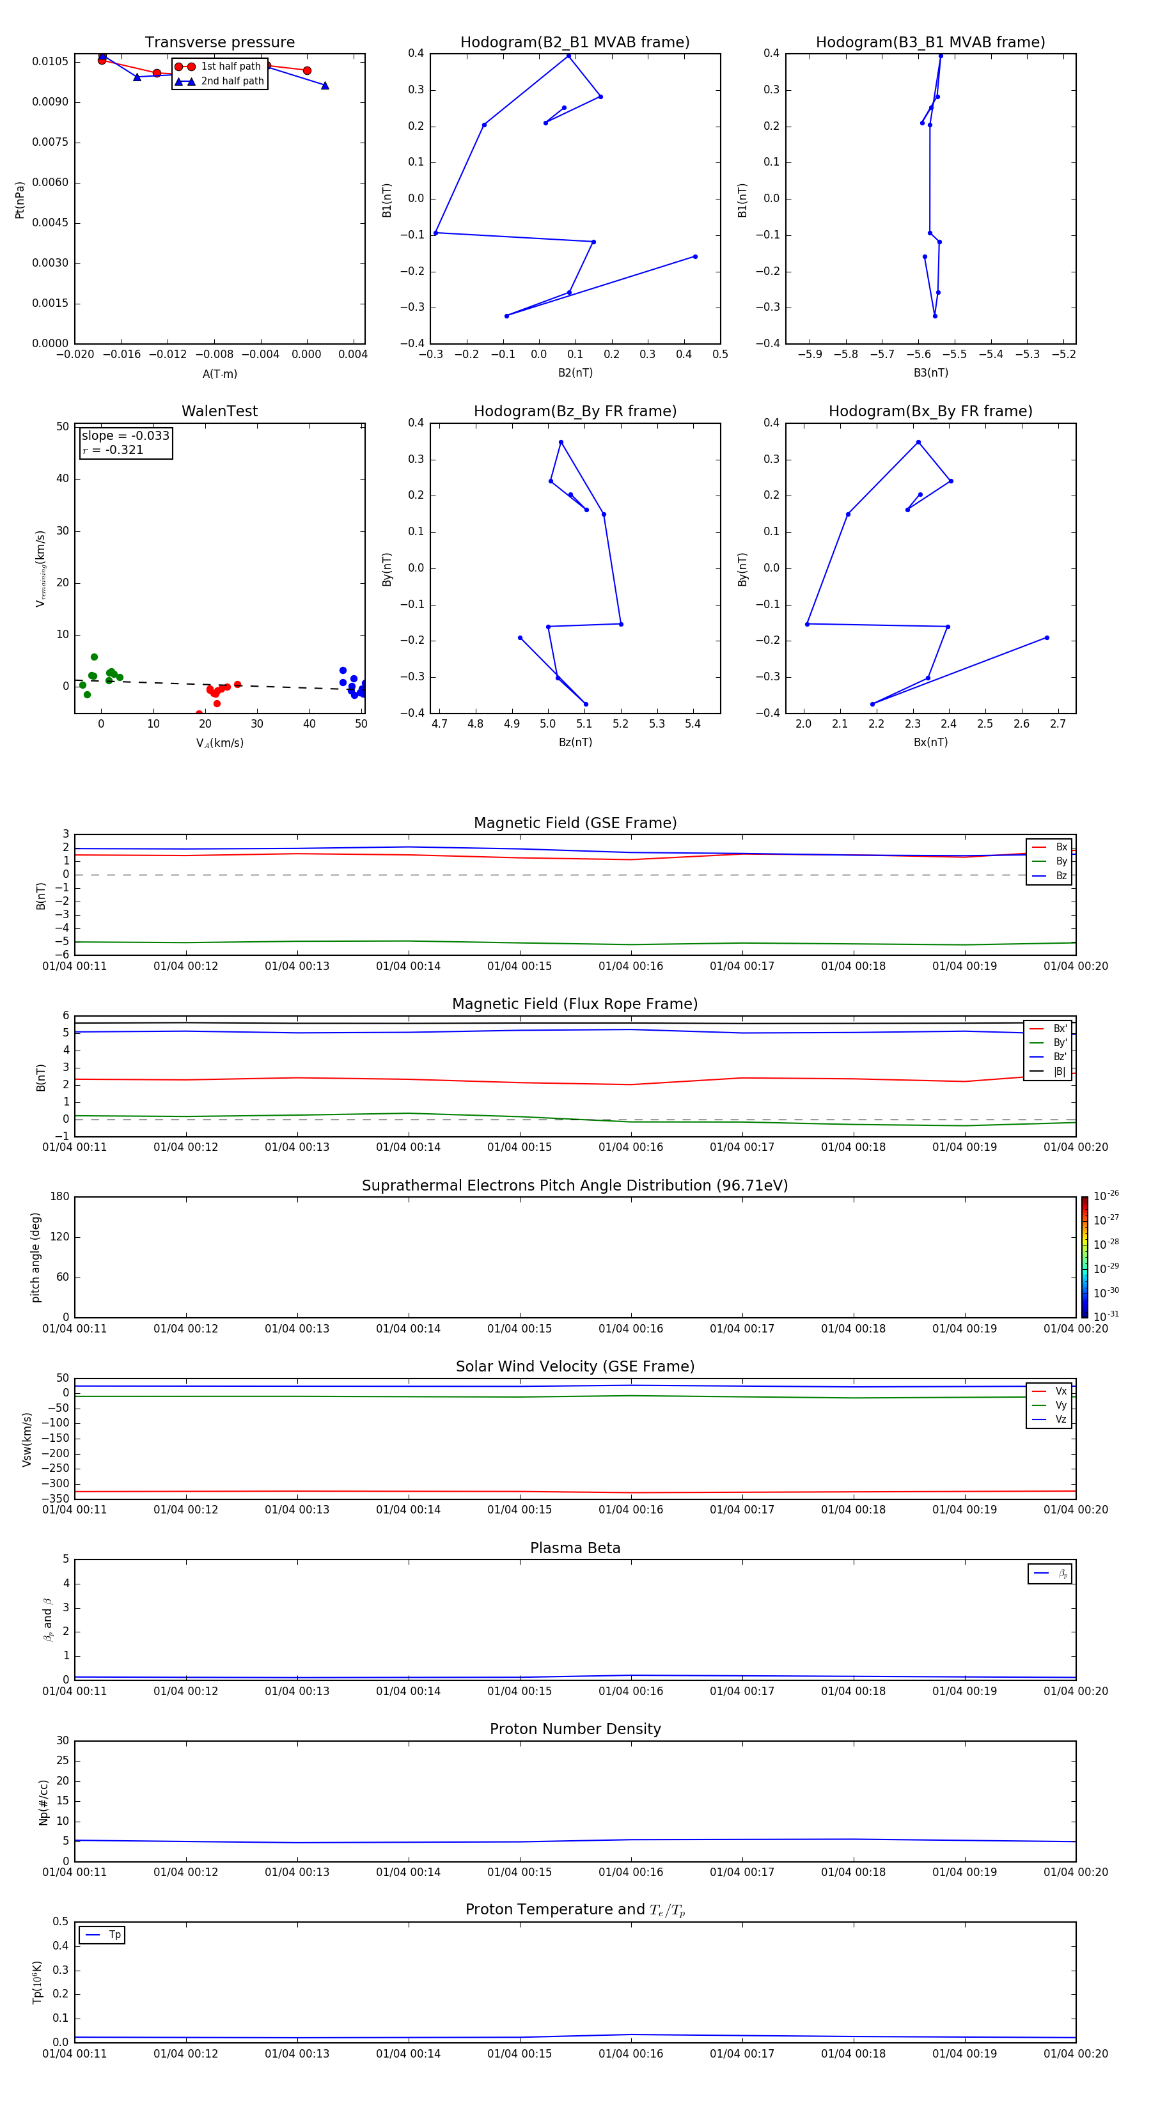Click the '01/04 00:16' tick under Plasma Beta

[630, 1691]
